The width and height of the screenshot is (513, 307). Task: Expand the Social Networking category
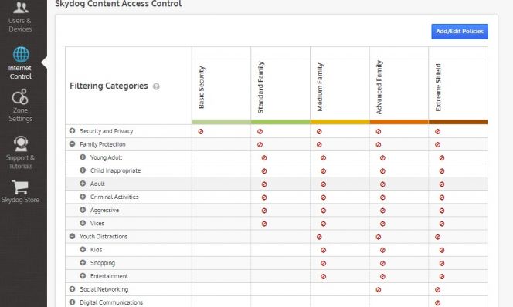click(73, 289)
